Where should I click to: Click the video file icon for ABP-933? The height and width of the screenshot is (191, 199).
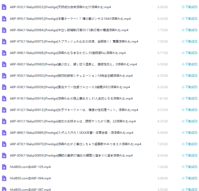tap(4, 7)
